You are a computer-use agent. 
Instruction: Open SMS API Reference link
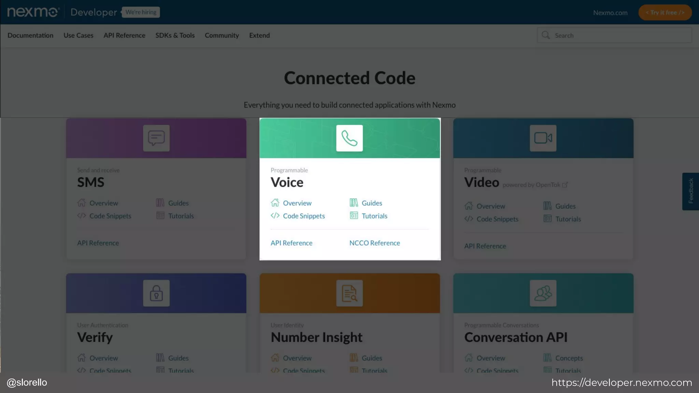(98, 243)
